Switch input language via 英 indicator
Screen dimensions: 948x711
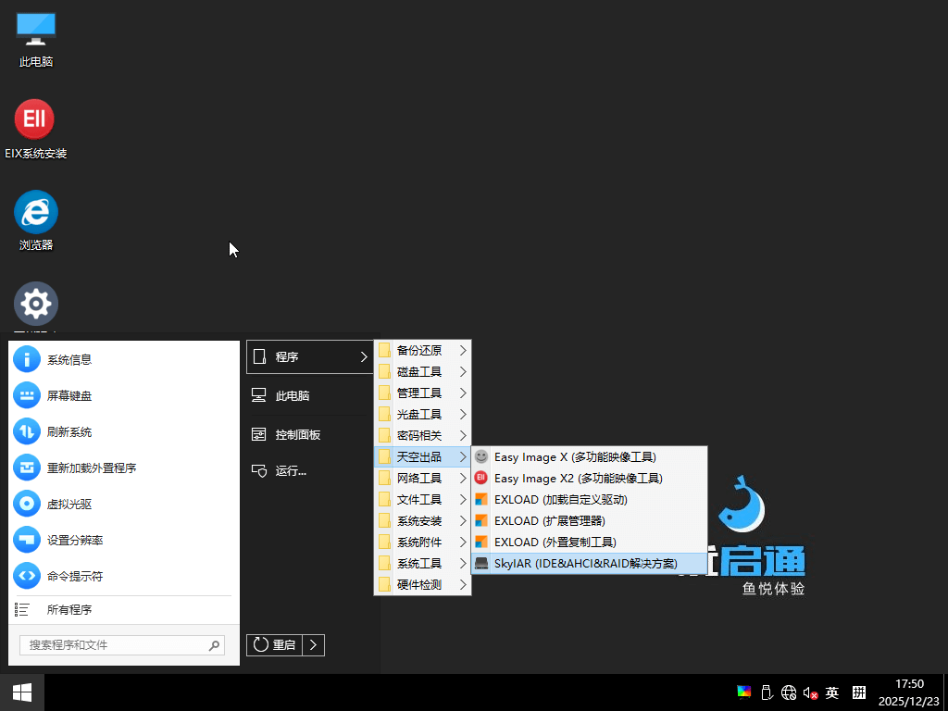click(x=832, y=692)
